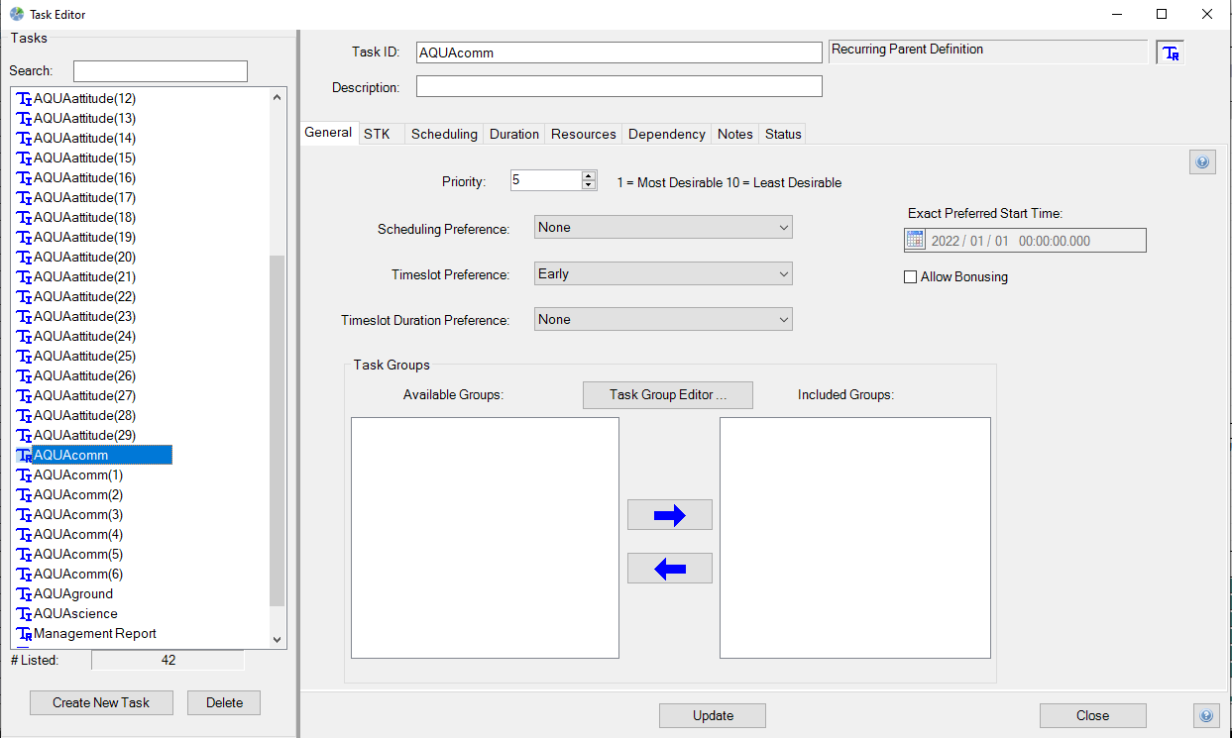
Task: Click the Create New Task button
Action: pos(101,702)
